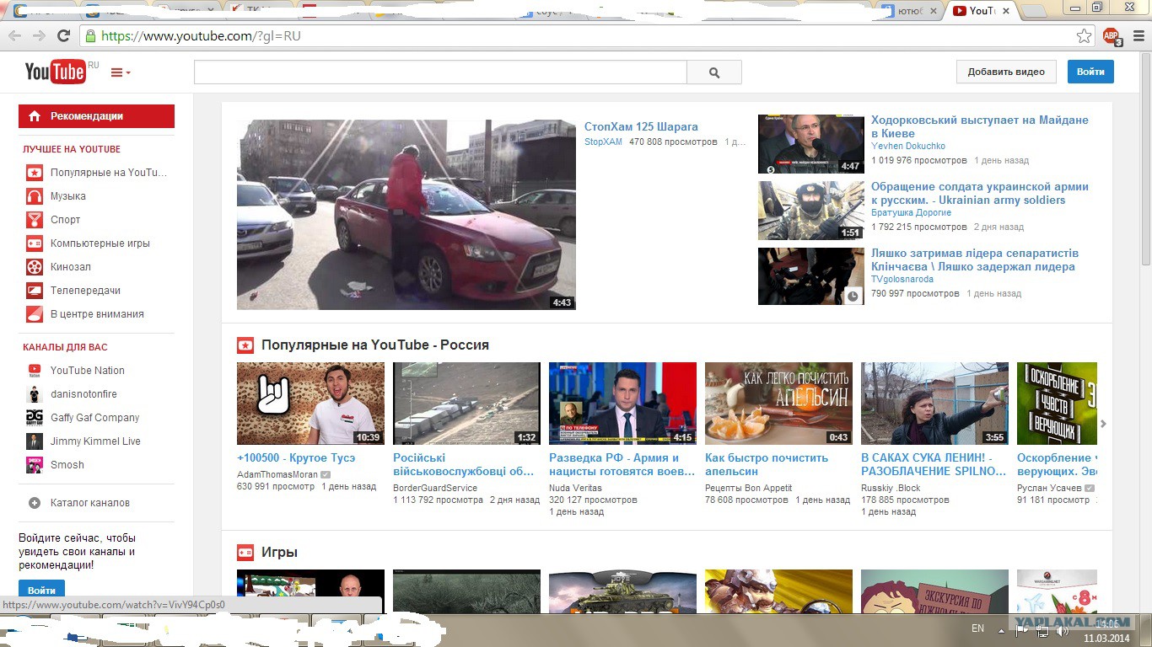Click the Gaffy Gaf Company channel icon
Image resolution: width=1152 pixels, height=647 pixels.
(x=34, y=417)
